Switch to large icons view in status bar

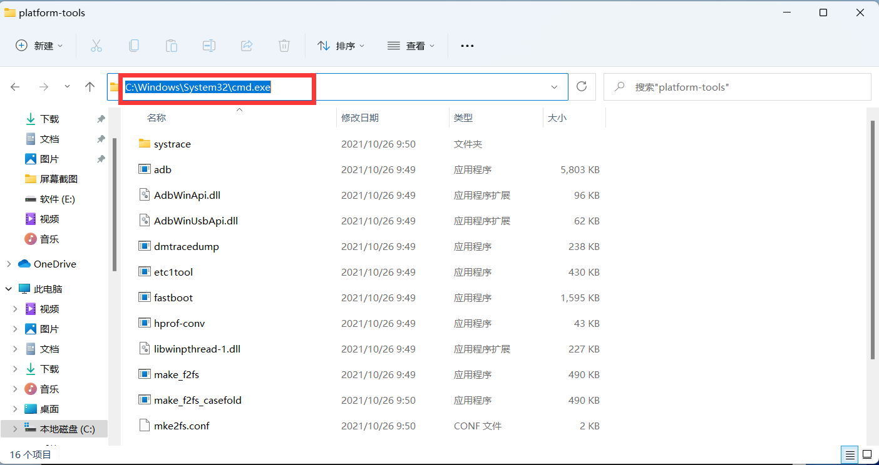867,454
